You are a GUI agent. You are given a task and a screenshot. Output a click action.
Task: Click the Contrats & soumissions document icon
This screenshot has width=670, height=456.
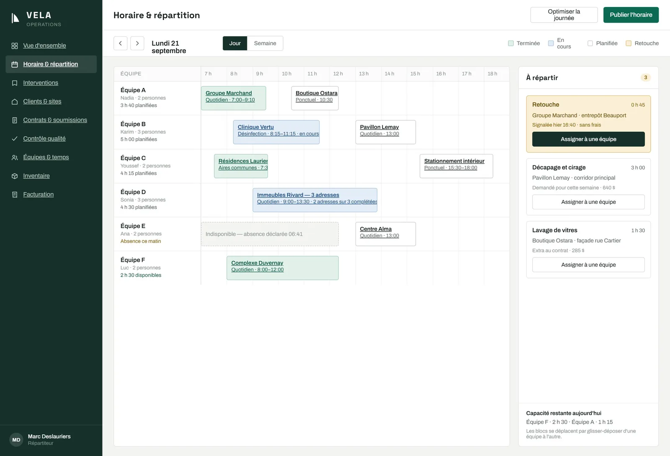tap(15, 120)
